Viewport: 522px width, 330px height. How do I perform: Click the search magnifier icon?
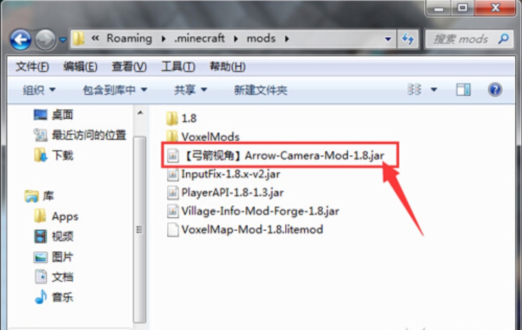pyautogui.click(x=503, y=39)
